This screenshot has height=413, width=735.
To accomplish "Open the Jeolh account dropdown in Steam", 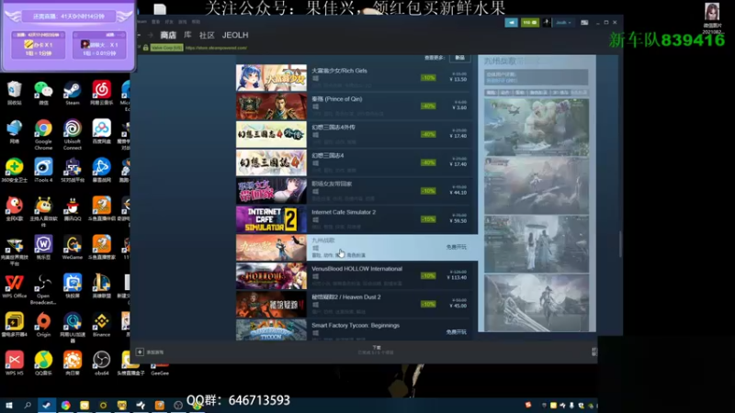I will click(x=563, y=22).
